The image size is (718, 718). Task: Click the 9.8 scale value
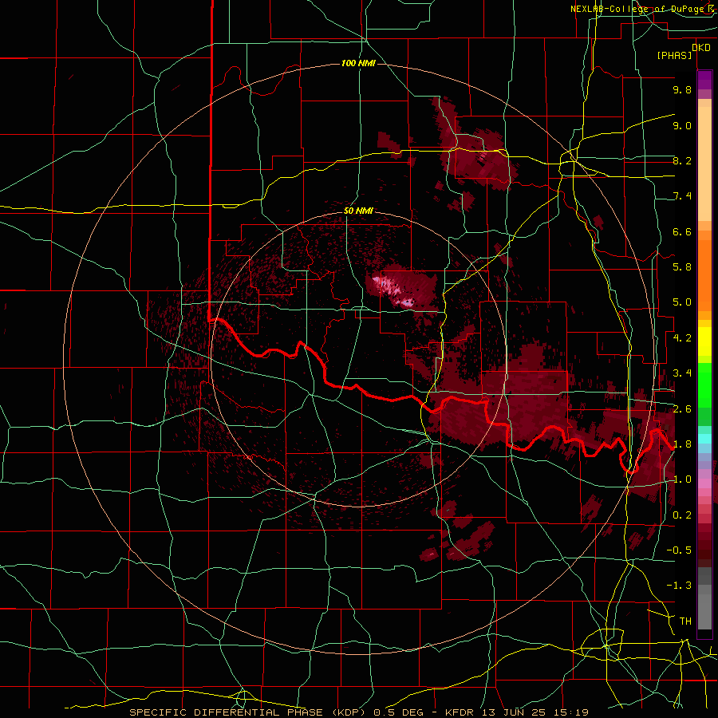(682, 89)
